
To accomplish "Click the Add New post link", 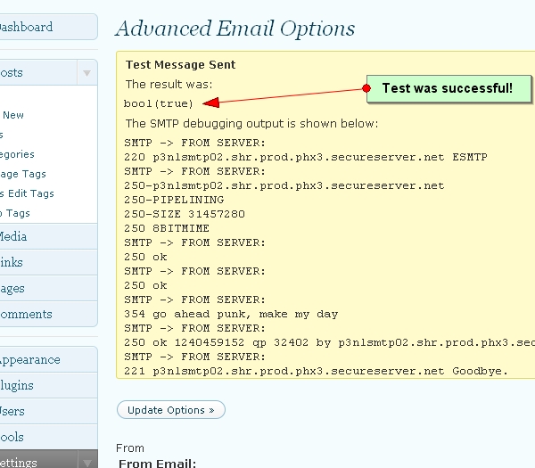I will pos(13,115).
